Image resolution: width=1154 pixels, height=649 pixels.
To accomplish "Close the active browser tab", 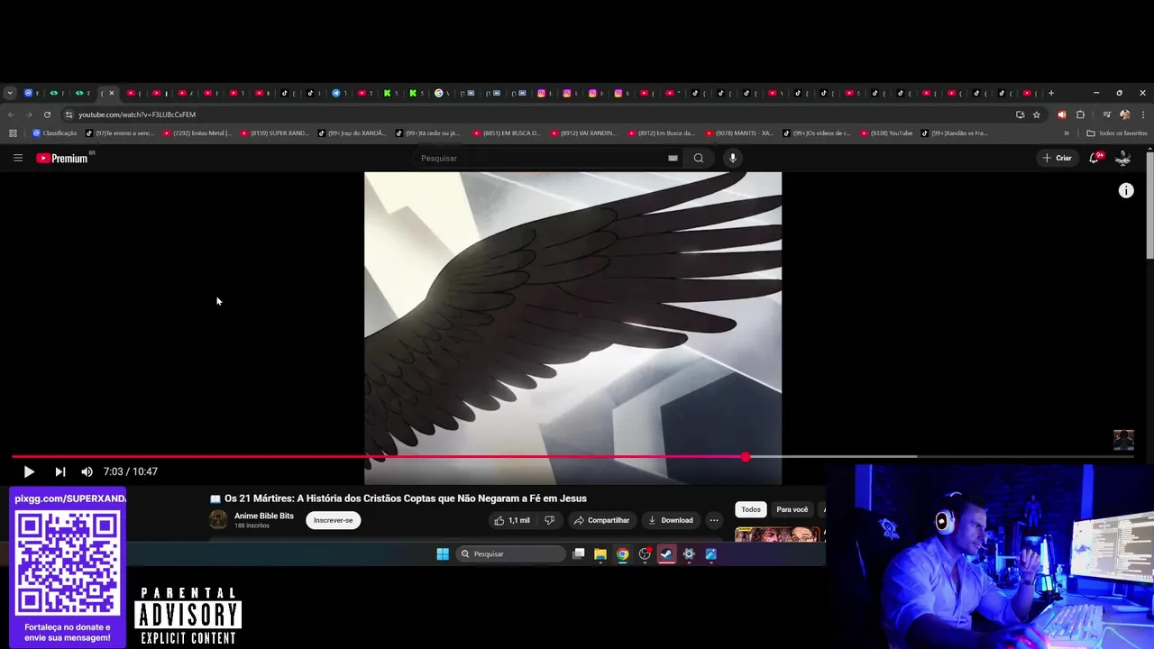I will click(x=112, y=93).
